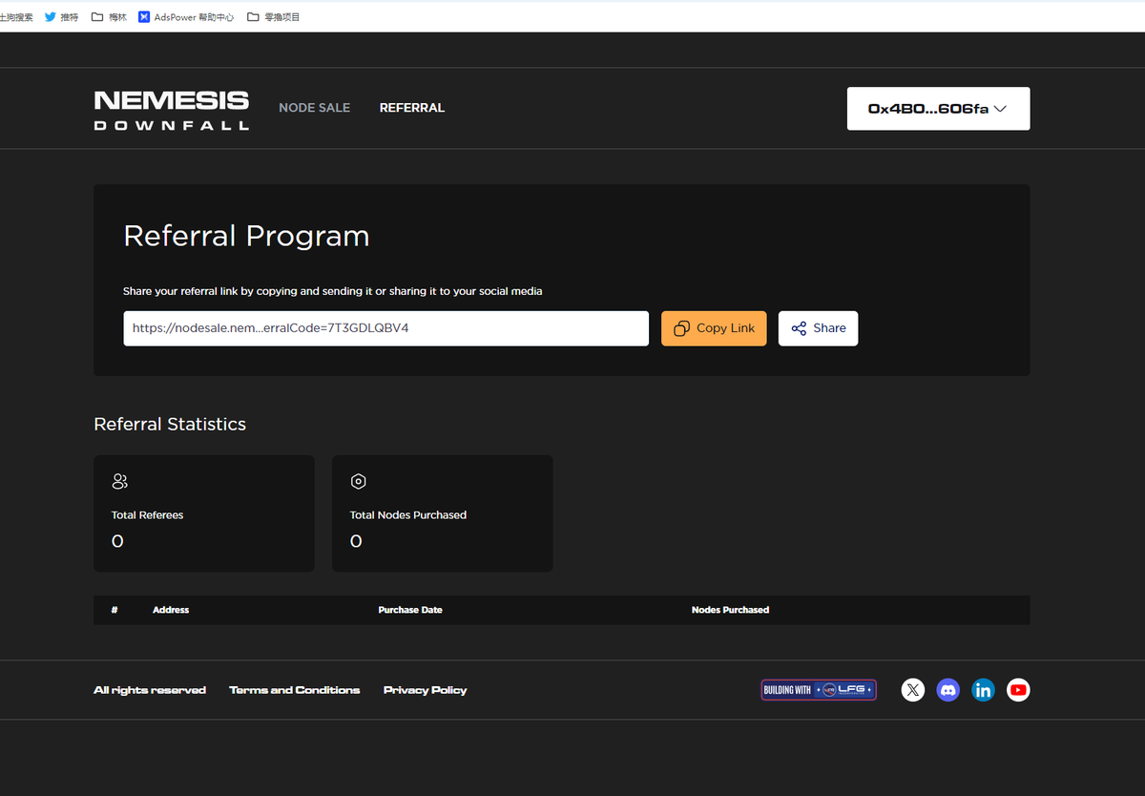Open the Referral tab
The height and width of the screenshot is (796, 1145).
coord(412,108)
